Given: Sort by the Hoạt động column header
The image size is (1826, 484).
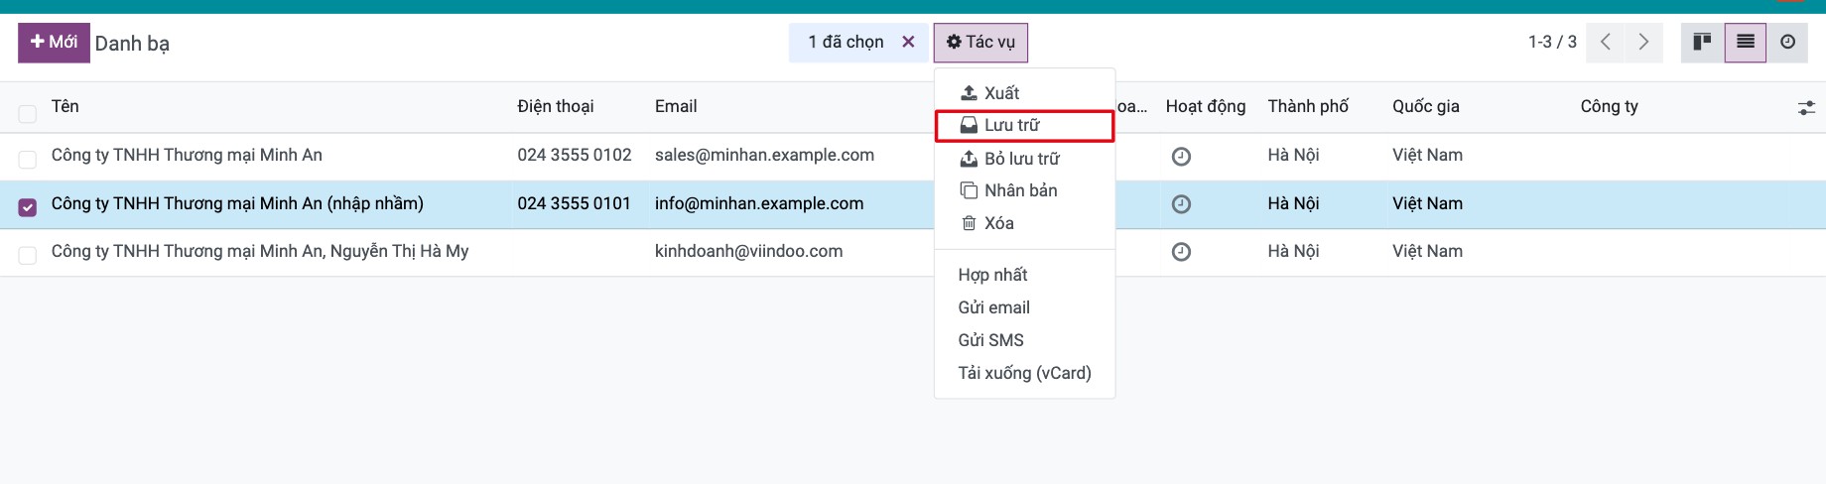Looking at the screenshot, I should (1206, 106).
